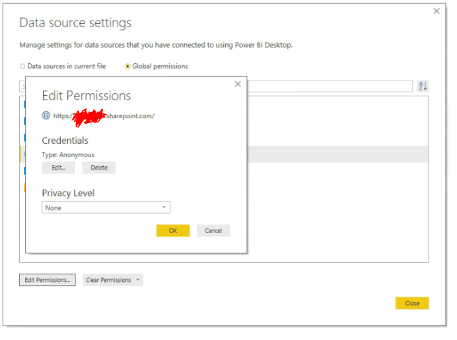457x340 pixels.
Task: Cancel the Edit Permissions dialog
Action: [213, 230]
